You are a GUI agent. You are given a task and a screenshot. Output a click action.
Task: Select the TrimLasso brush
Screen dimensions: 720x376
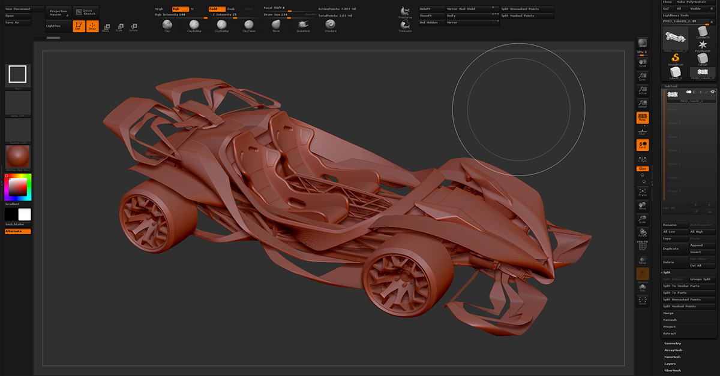406,26
